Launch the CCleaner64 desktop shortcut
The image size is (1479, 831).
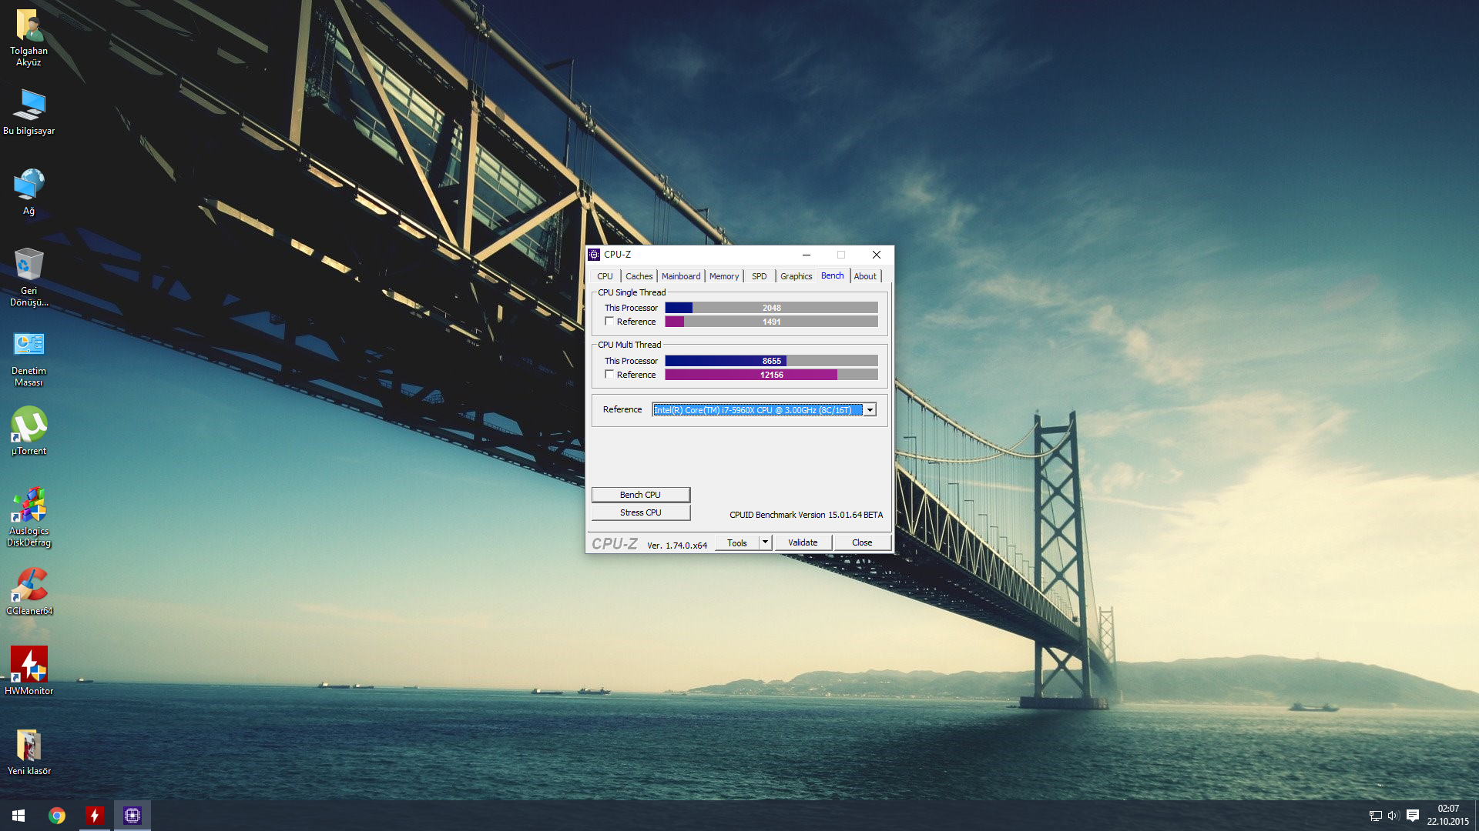click(29, 592)
